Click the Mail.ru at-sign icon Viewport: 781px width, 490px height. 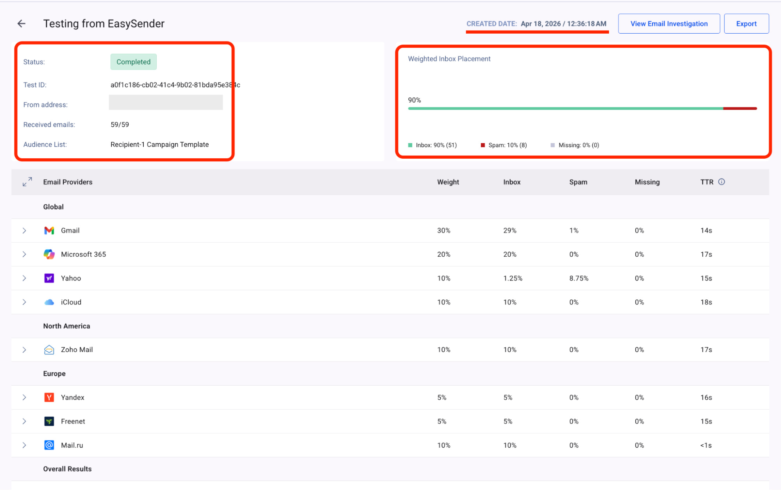pos(49,445)
